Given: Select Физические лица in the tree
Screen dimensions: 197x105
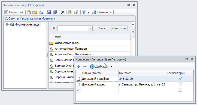Looking at the screenshot, I should click(x=27, y=24).
